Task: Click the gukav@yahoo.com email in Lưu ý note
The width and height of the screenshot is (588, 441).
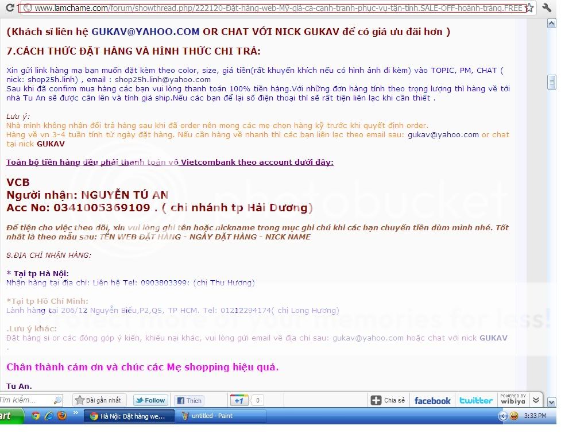Action: tap(443, 134)
